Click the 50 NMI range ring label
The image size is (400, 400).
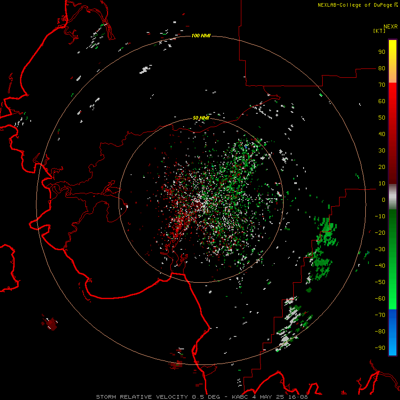tap(201, 118)
